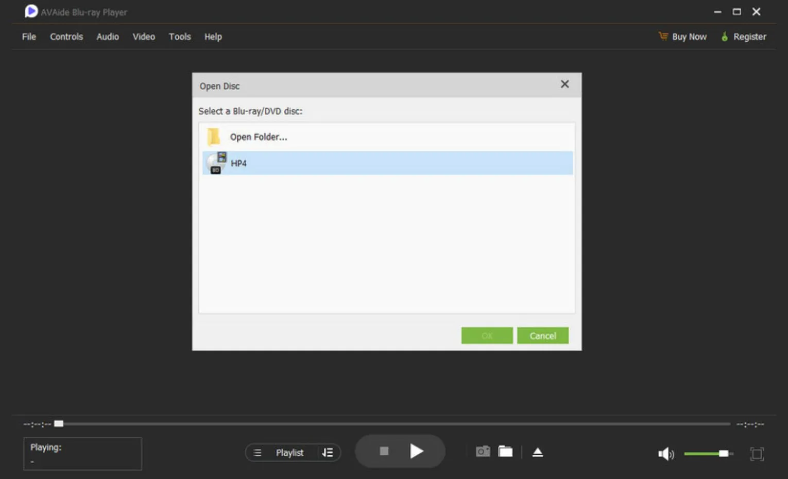Confirm with the green OK button
Viewport: 788px width, 479px height.
point(487,335)
